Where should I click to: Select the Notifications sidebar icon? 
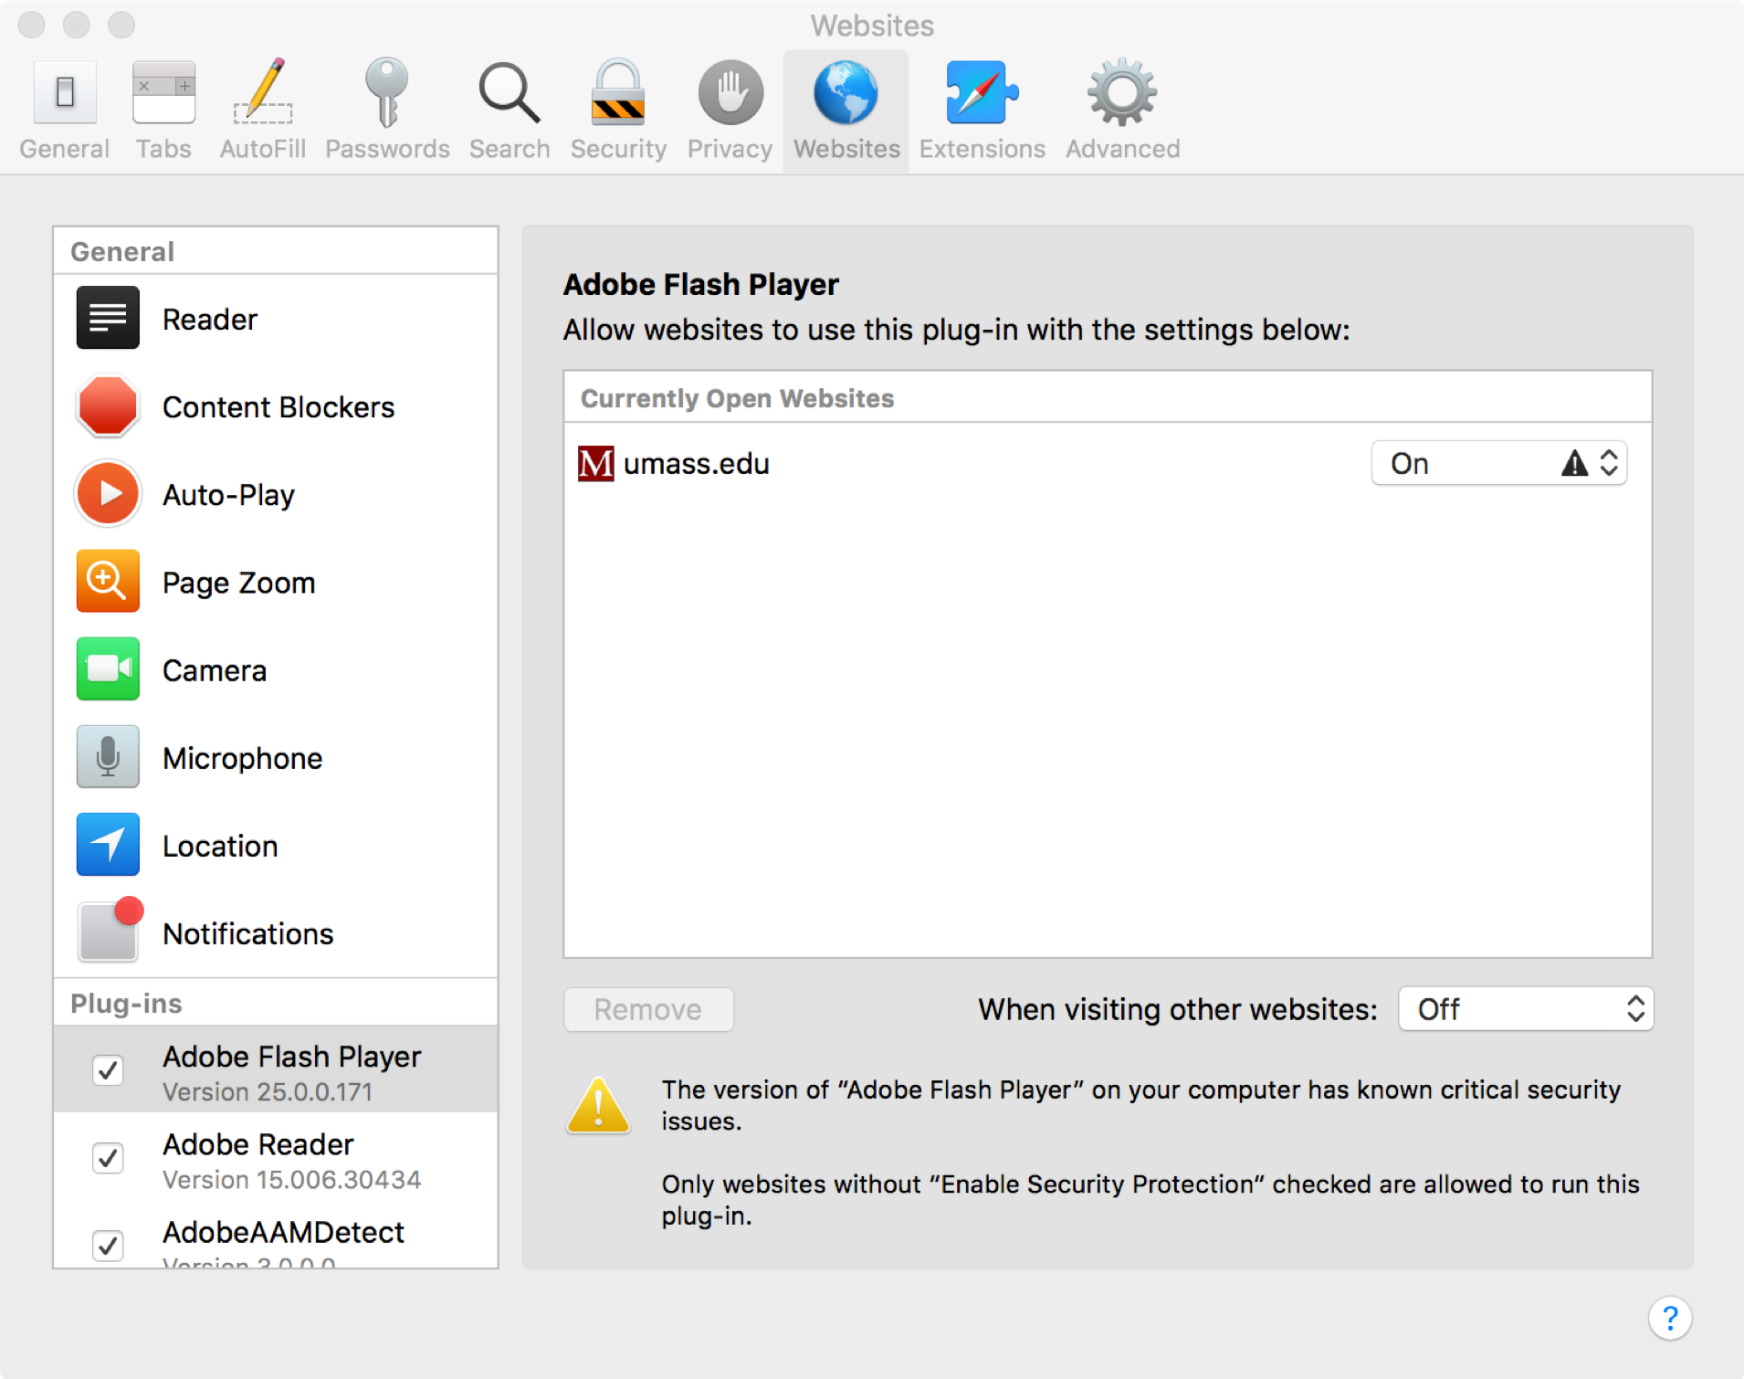point(108,932)
